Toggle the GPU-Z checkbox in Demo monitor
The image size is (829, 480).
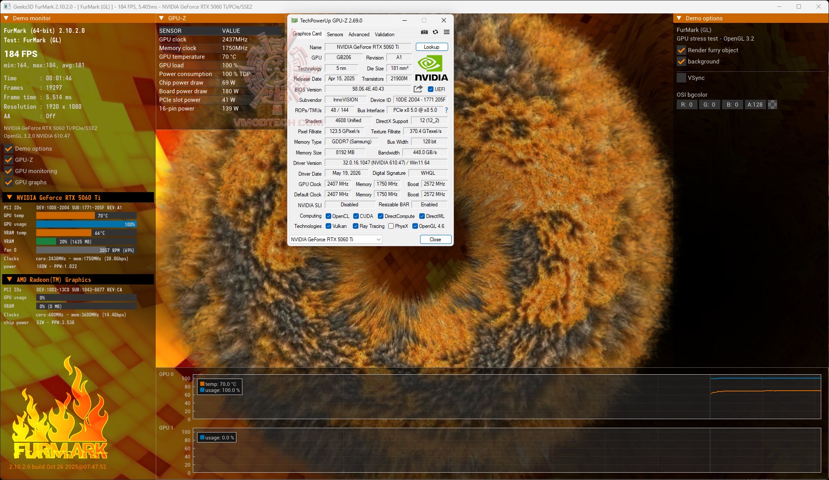tap(8, 160)
